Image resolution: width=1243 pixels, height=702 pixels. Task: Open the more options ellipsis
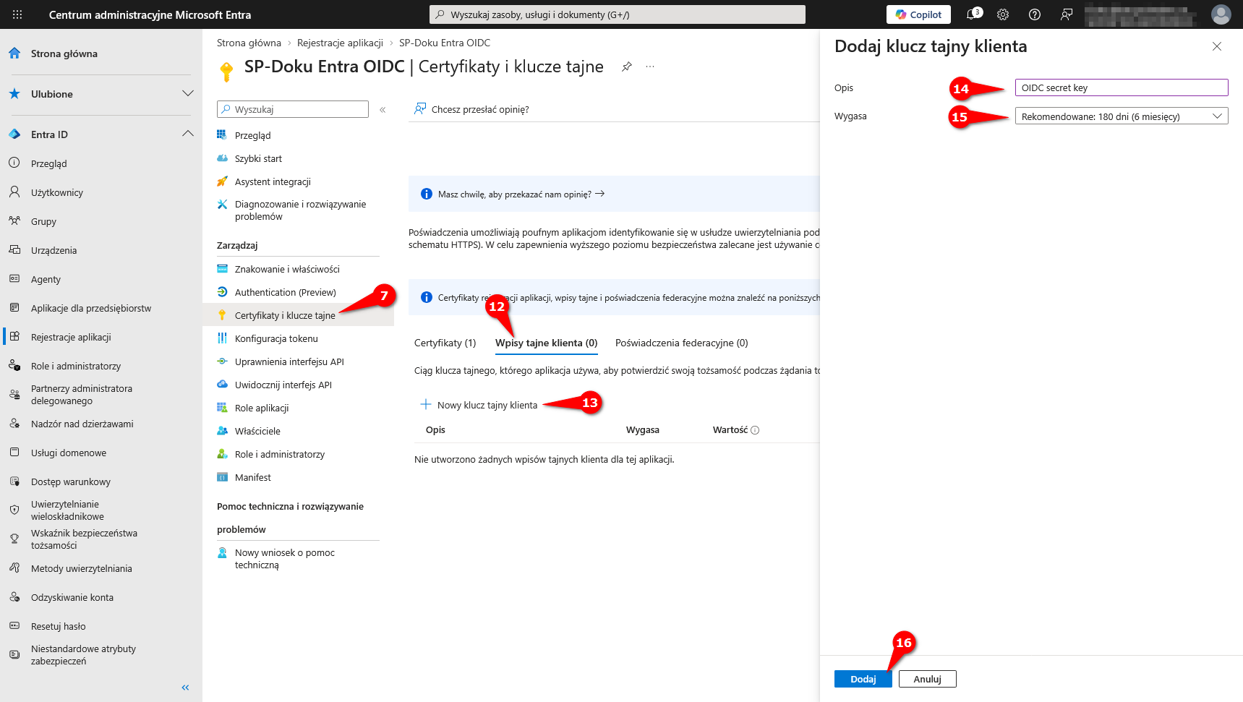click(650, 67)
